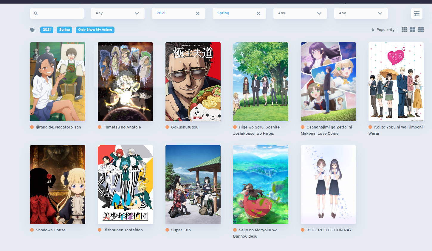Remove the Spring filter chip
432x251 pixels.
(x=64, y=30)
